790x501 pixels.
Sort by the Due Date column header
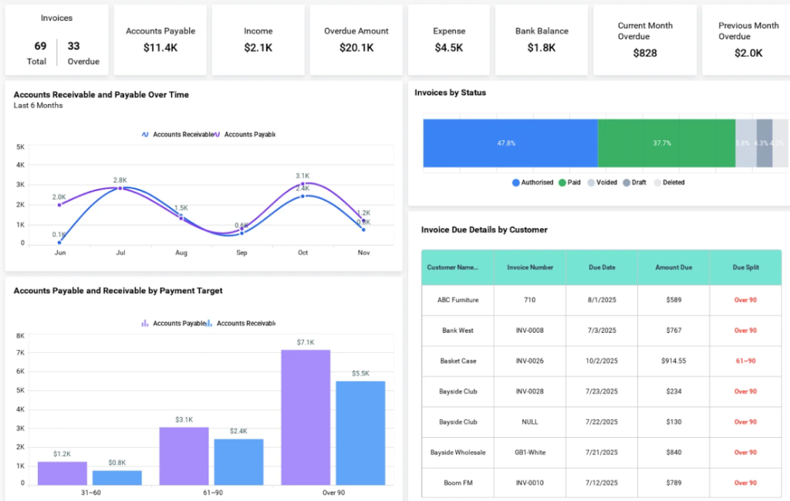tap(602, 267)
